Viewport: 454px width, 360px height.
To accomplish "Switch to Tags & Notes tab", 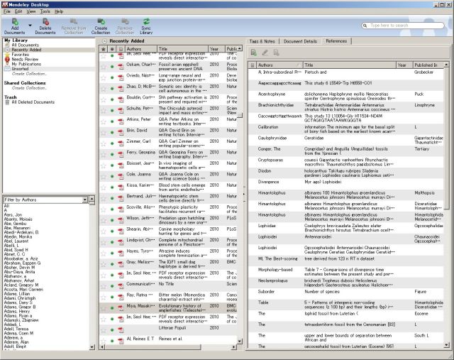I will 262,41.
